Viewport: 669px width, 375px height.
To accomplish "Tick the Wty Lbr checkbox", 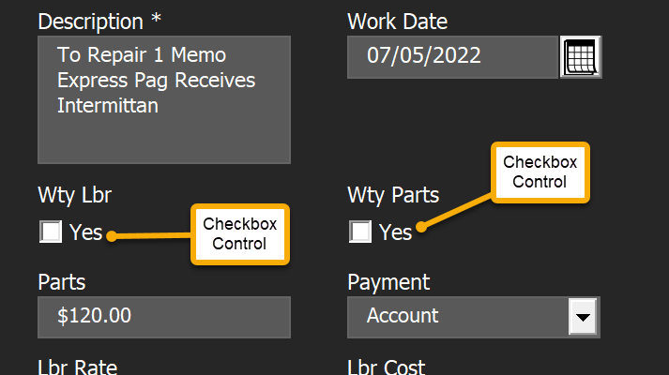I will [x=51, y=232].
